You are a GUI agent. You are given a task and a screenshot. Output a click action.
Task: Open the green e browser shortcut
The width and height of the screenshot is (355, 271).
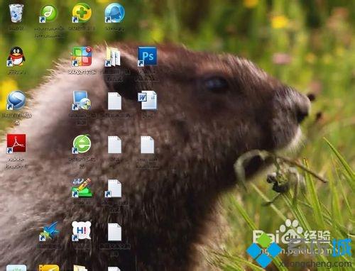(x=82, y=144)
